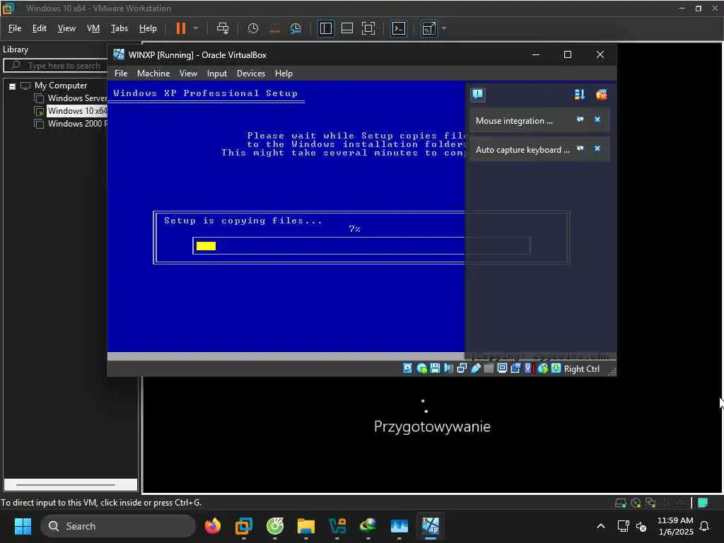Focus the Library search field
The width and height of the screenshot is (724, 543).
55,66
